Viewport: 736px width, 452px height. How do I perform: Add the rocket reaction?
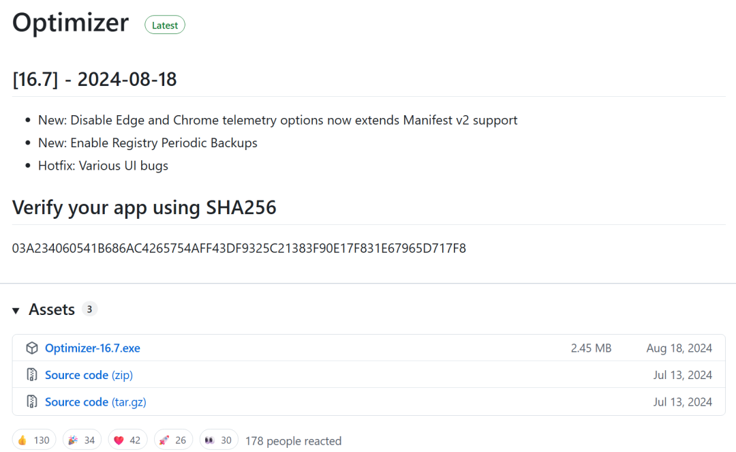tap(173, 440)
